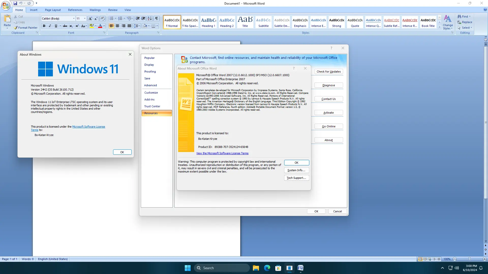Click the Sort icon

pos(150,19)
